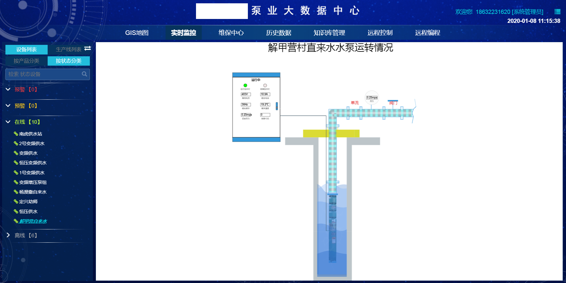Expand the 离线【6】 offline device group
Image resolution: width=566 pixels, height=283 pixels.
pos(8,235)
